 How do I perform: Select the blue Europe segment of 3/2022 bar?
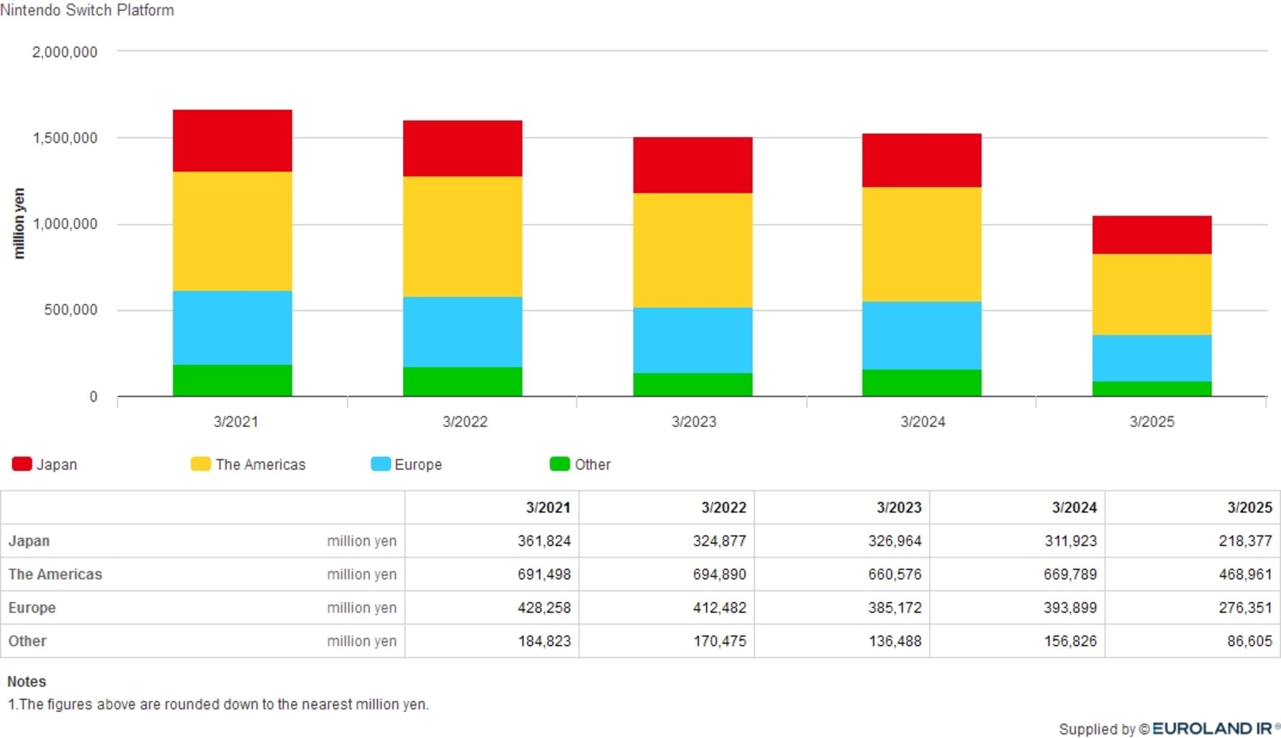(463, 332)
